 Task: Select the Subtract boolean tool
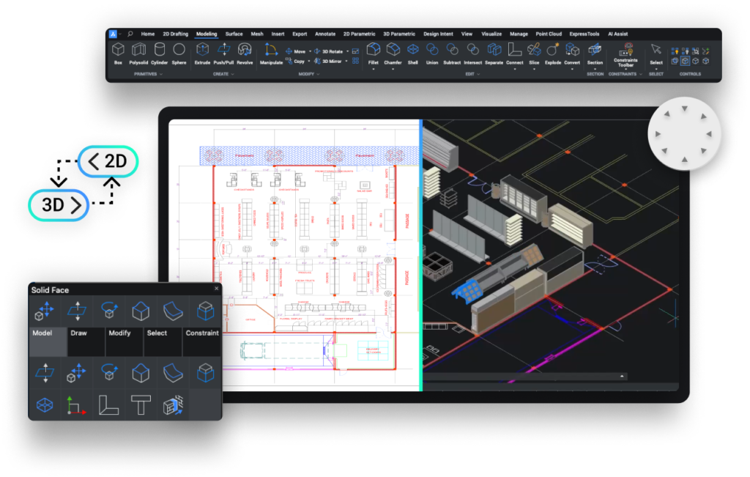tap(452, 52)
